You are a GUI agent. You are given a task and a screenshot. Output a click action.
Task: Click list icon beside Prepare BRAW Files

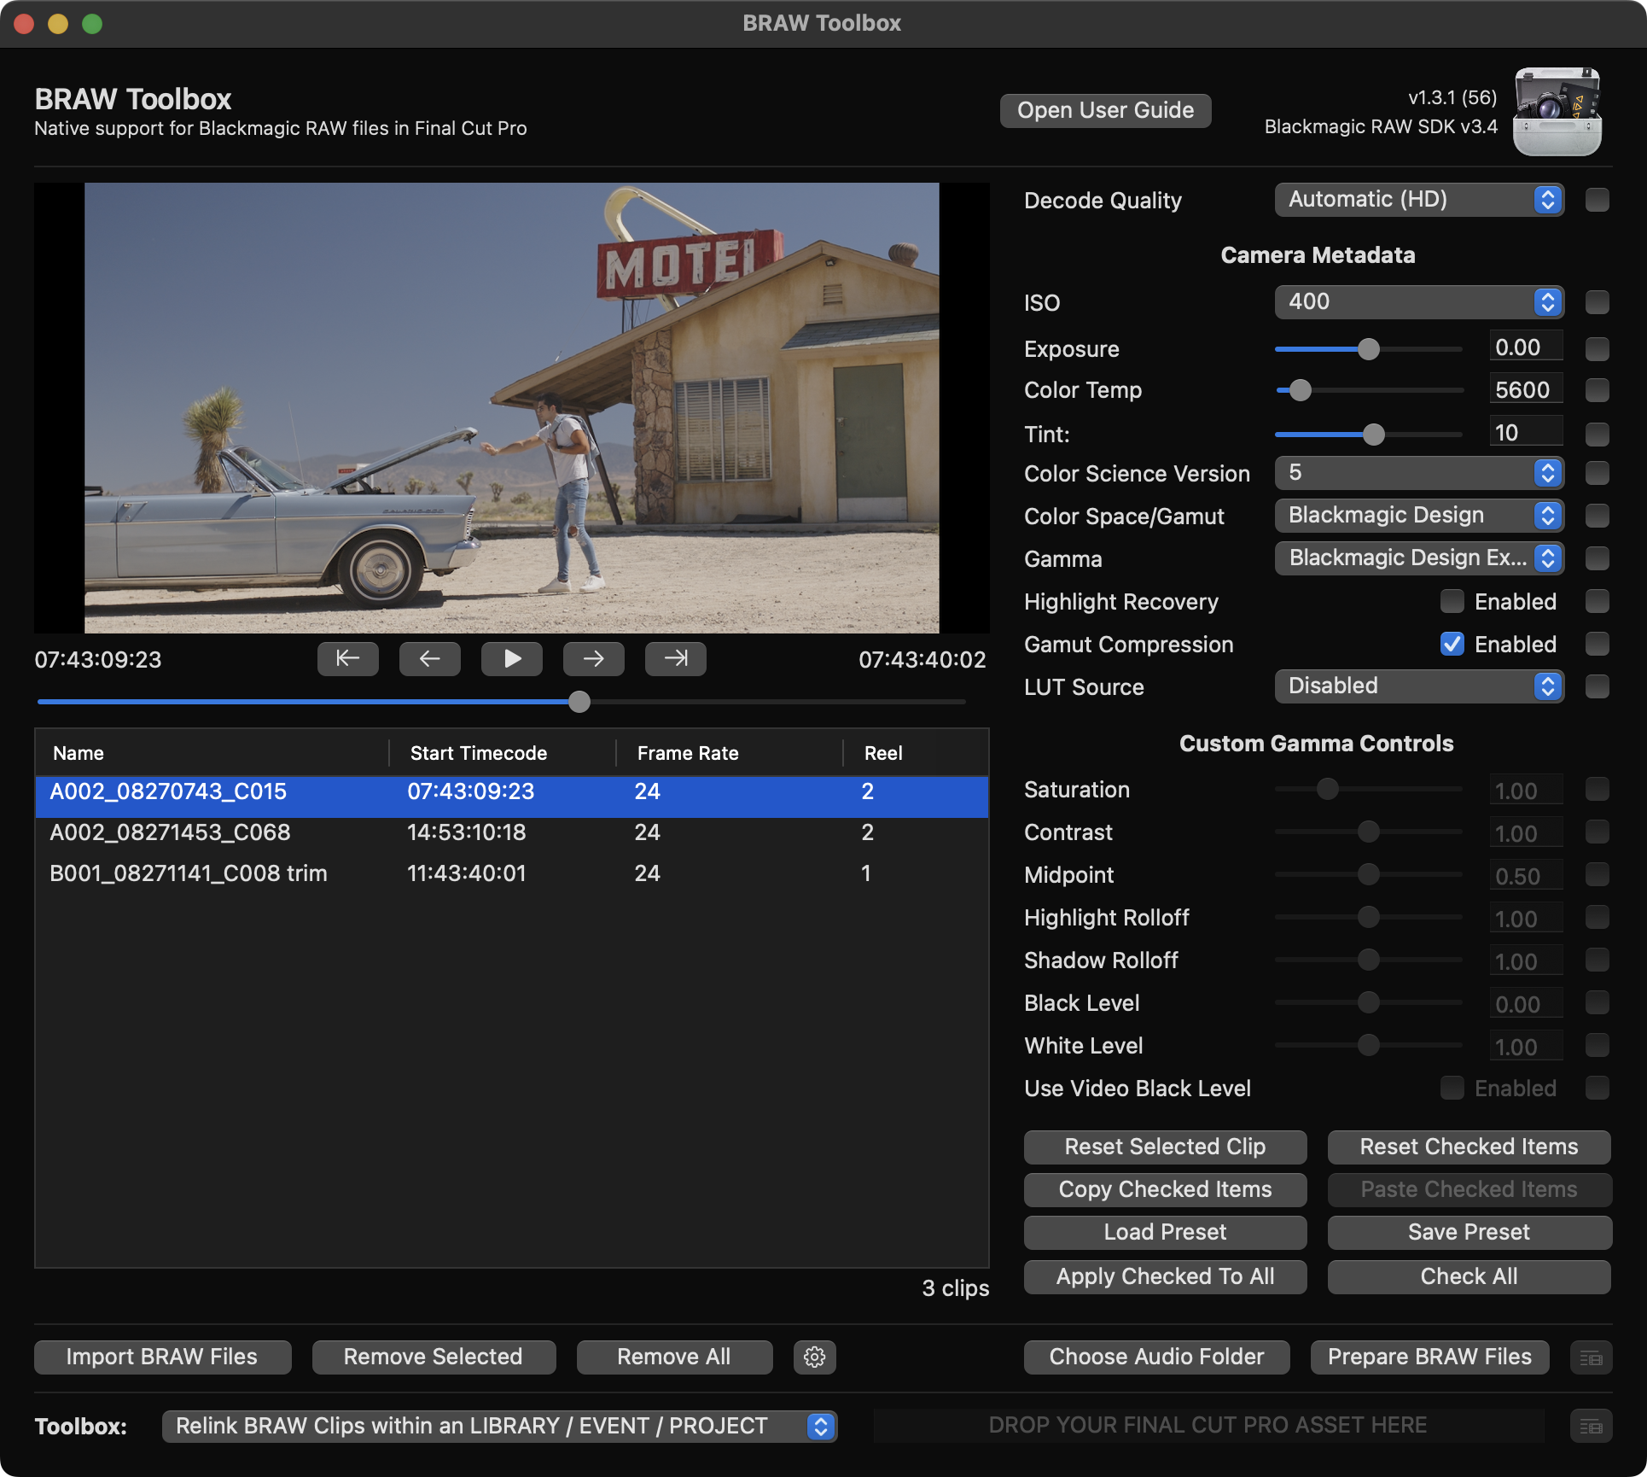[1591, 1357]
